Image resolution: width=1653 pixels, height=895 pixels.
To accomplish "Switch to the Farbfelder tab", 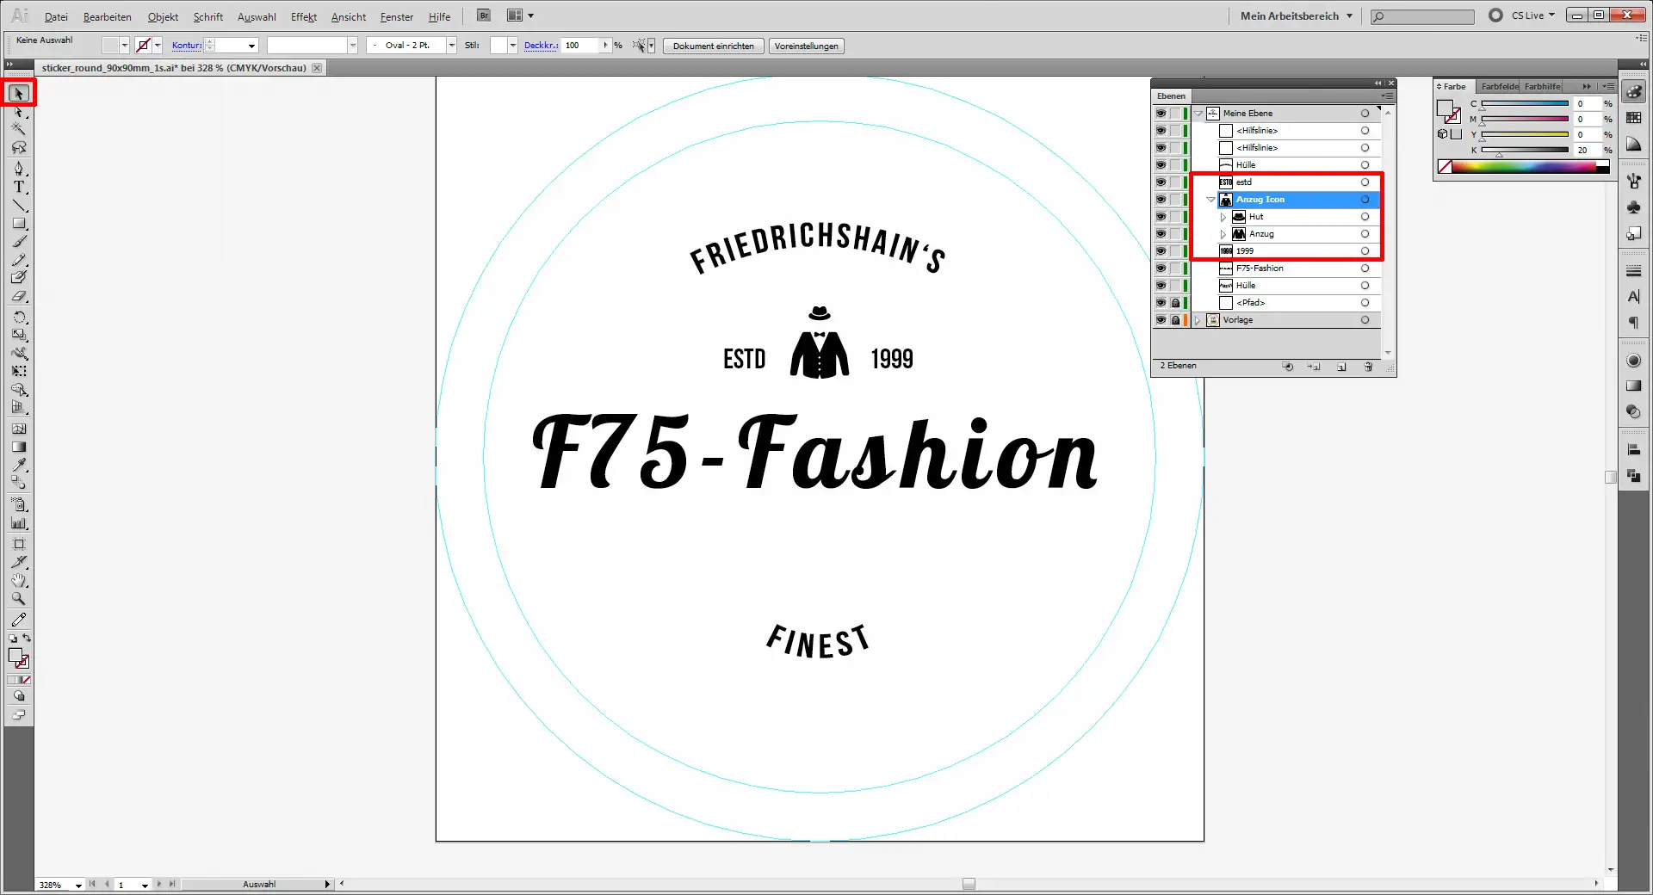I will pos(1499,86).
